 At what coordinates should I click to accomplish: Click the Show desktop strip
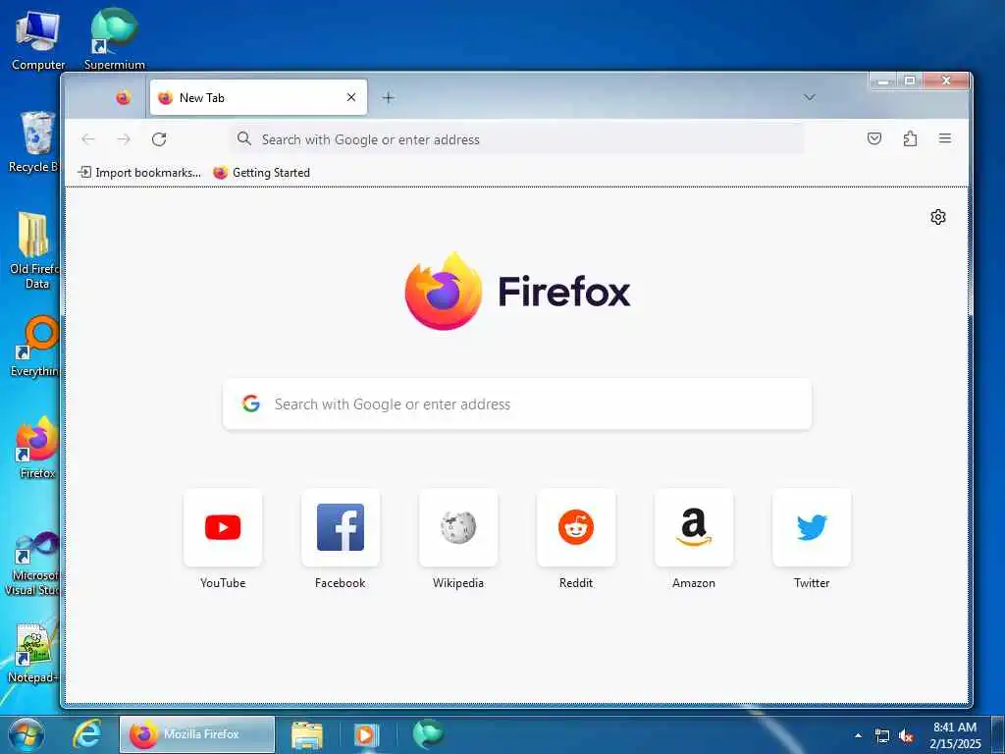point(998,734)
